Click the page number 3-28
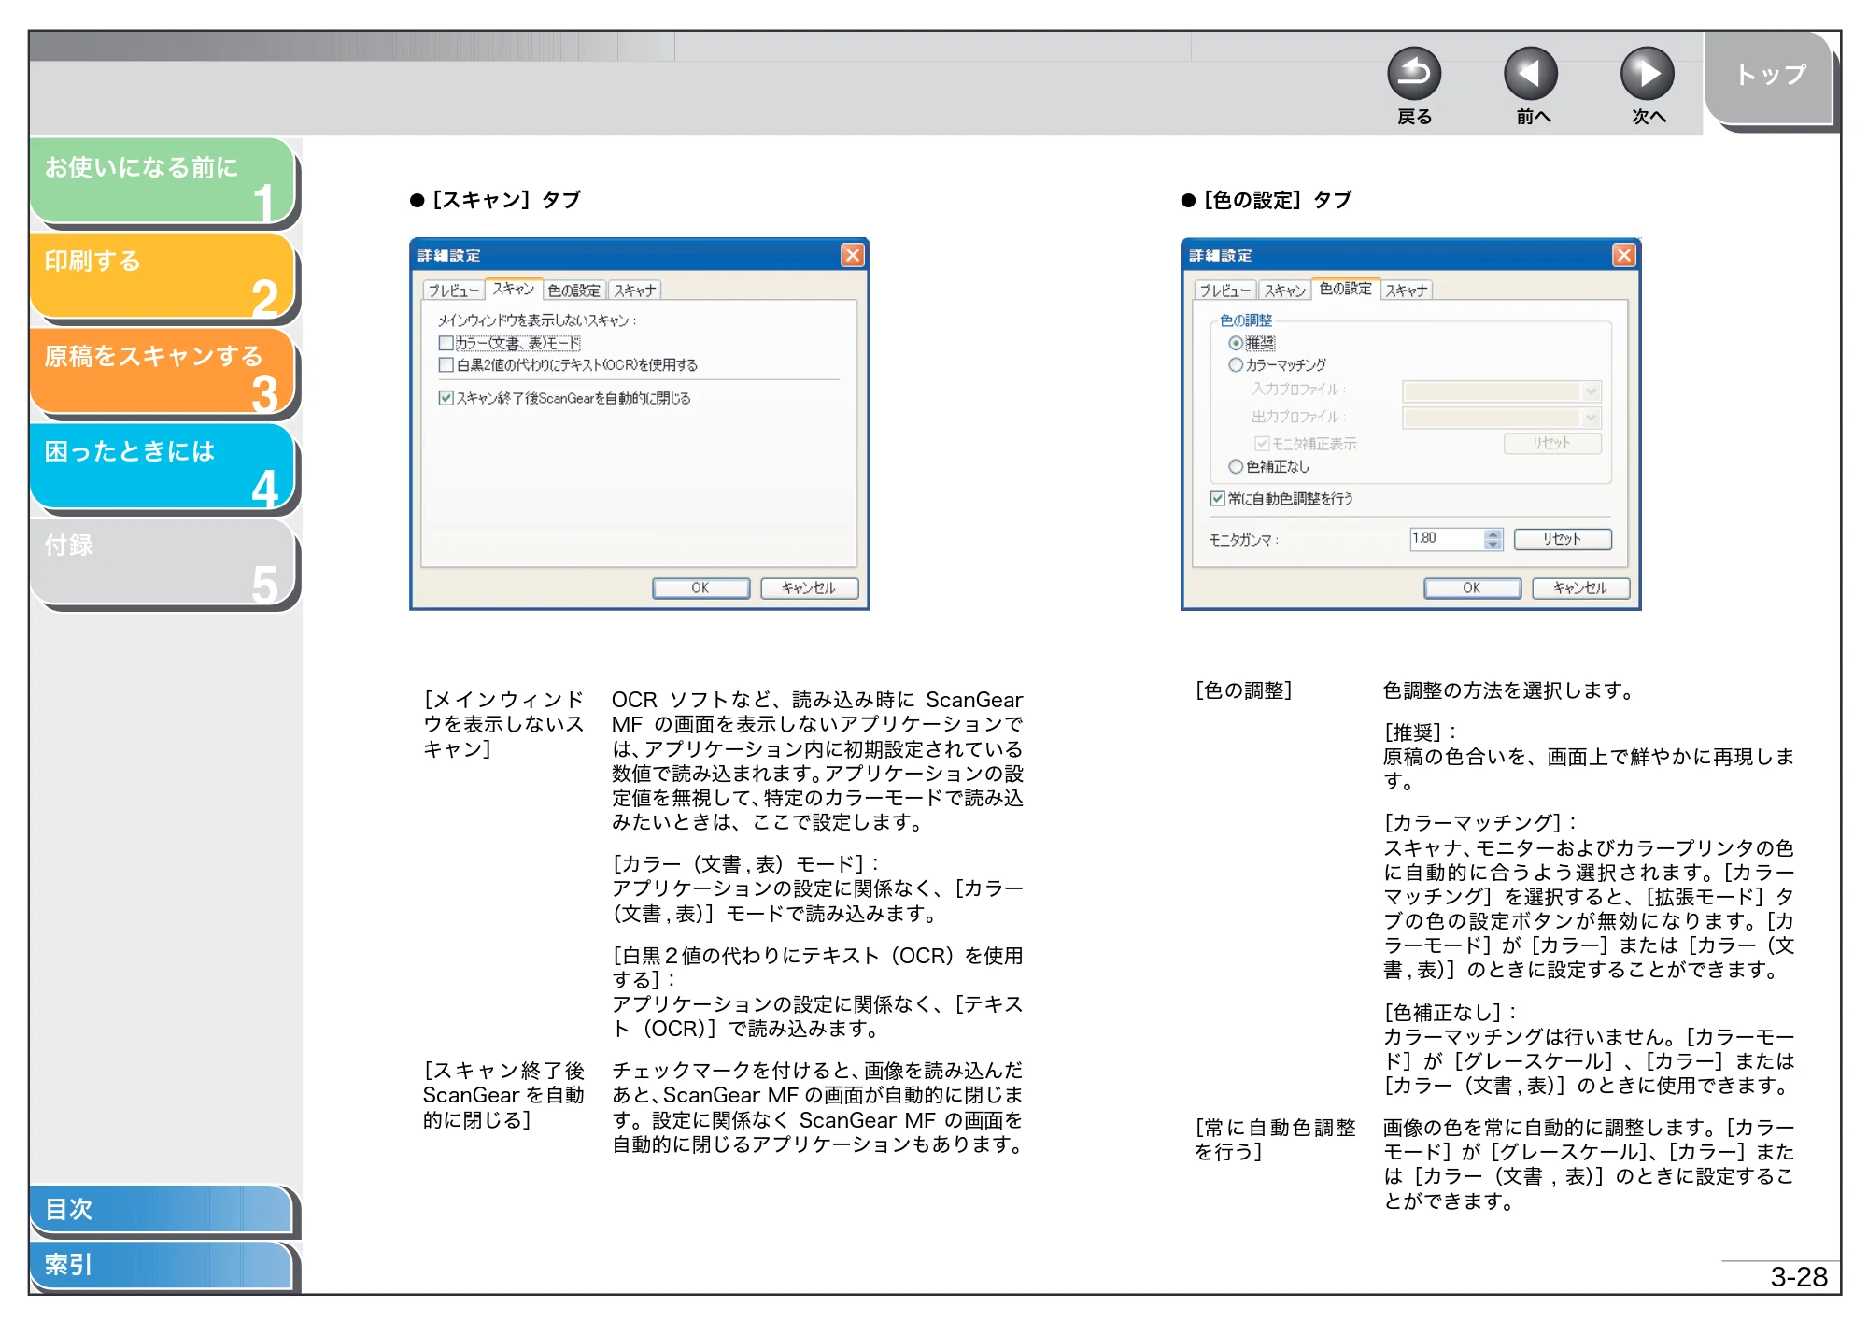 [x=1798, y=1276]
